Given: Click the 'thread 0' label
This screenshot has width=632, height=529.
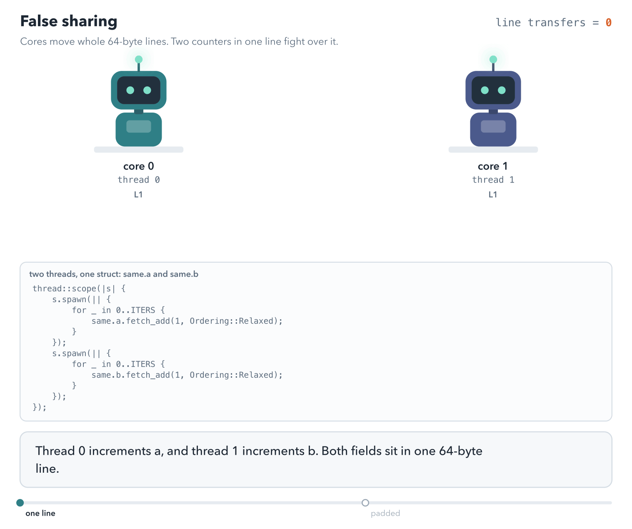Looking at the screenshot, I should click(139, 180).
